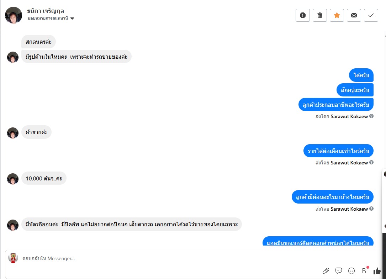Mark conversation as spam with exclamation icon
The image size is (386, 279).
coord(302,15)
